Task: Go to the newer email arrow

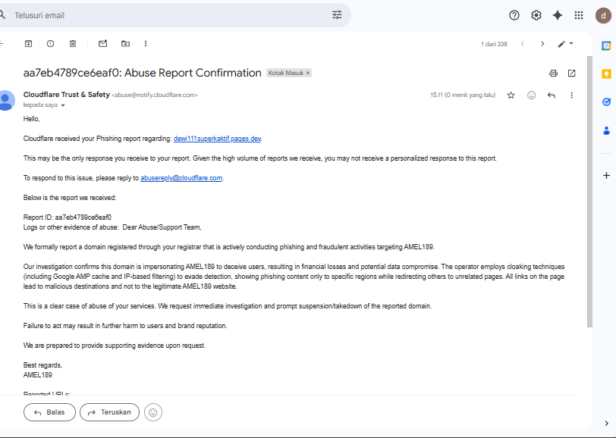Action: 522,43
